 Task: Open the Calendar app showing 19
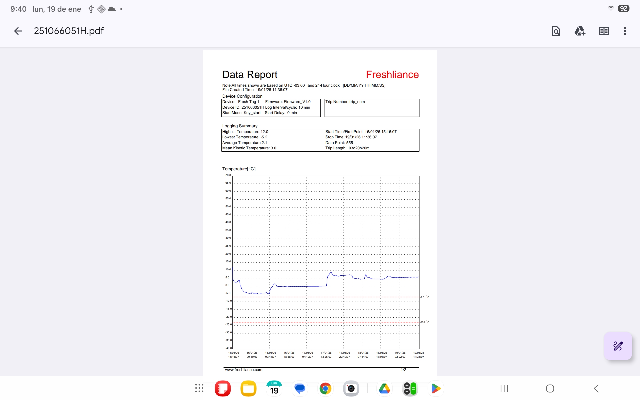pos(274,388)
